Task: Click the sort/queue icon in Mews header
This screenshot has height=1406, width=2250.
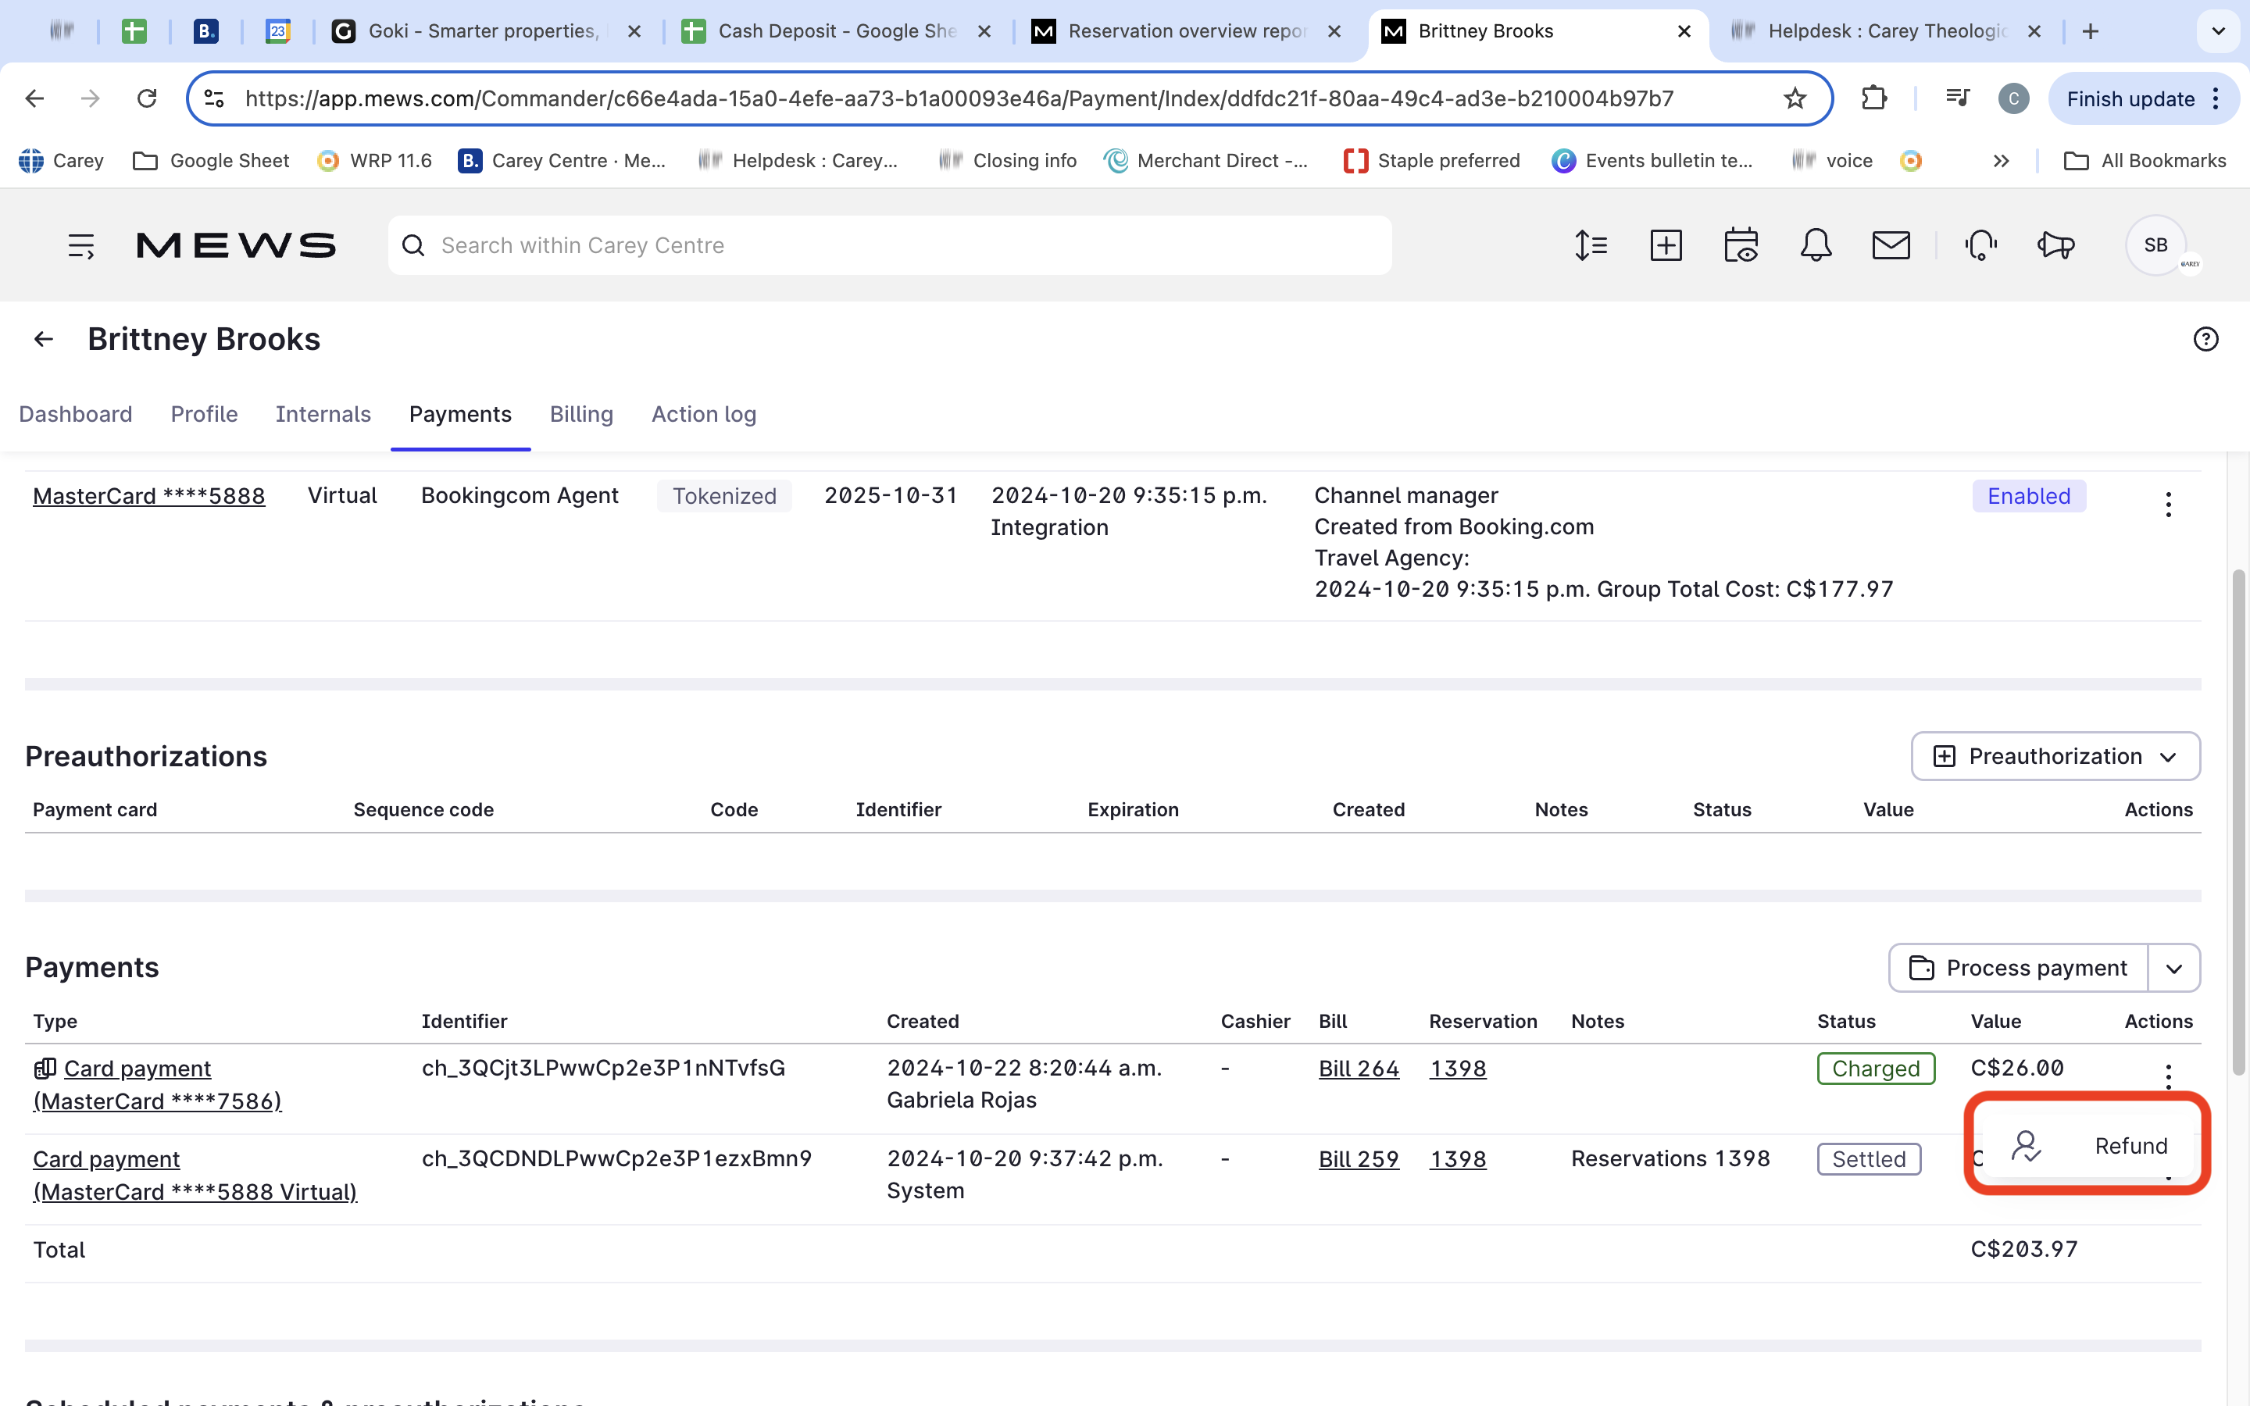Action: coord(1591,245)
